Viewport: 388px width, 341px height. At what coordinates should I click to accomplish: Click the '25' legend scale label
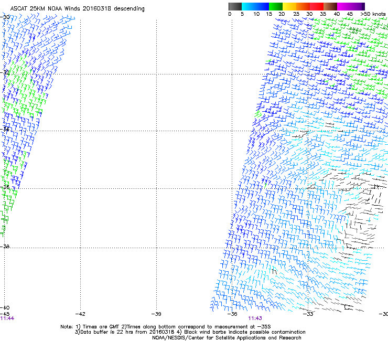click(x=296, y=14)
